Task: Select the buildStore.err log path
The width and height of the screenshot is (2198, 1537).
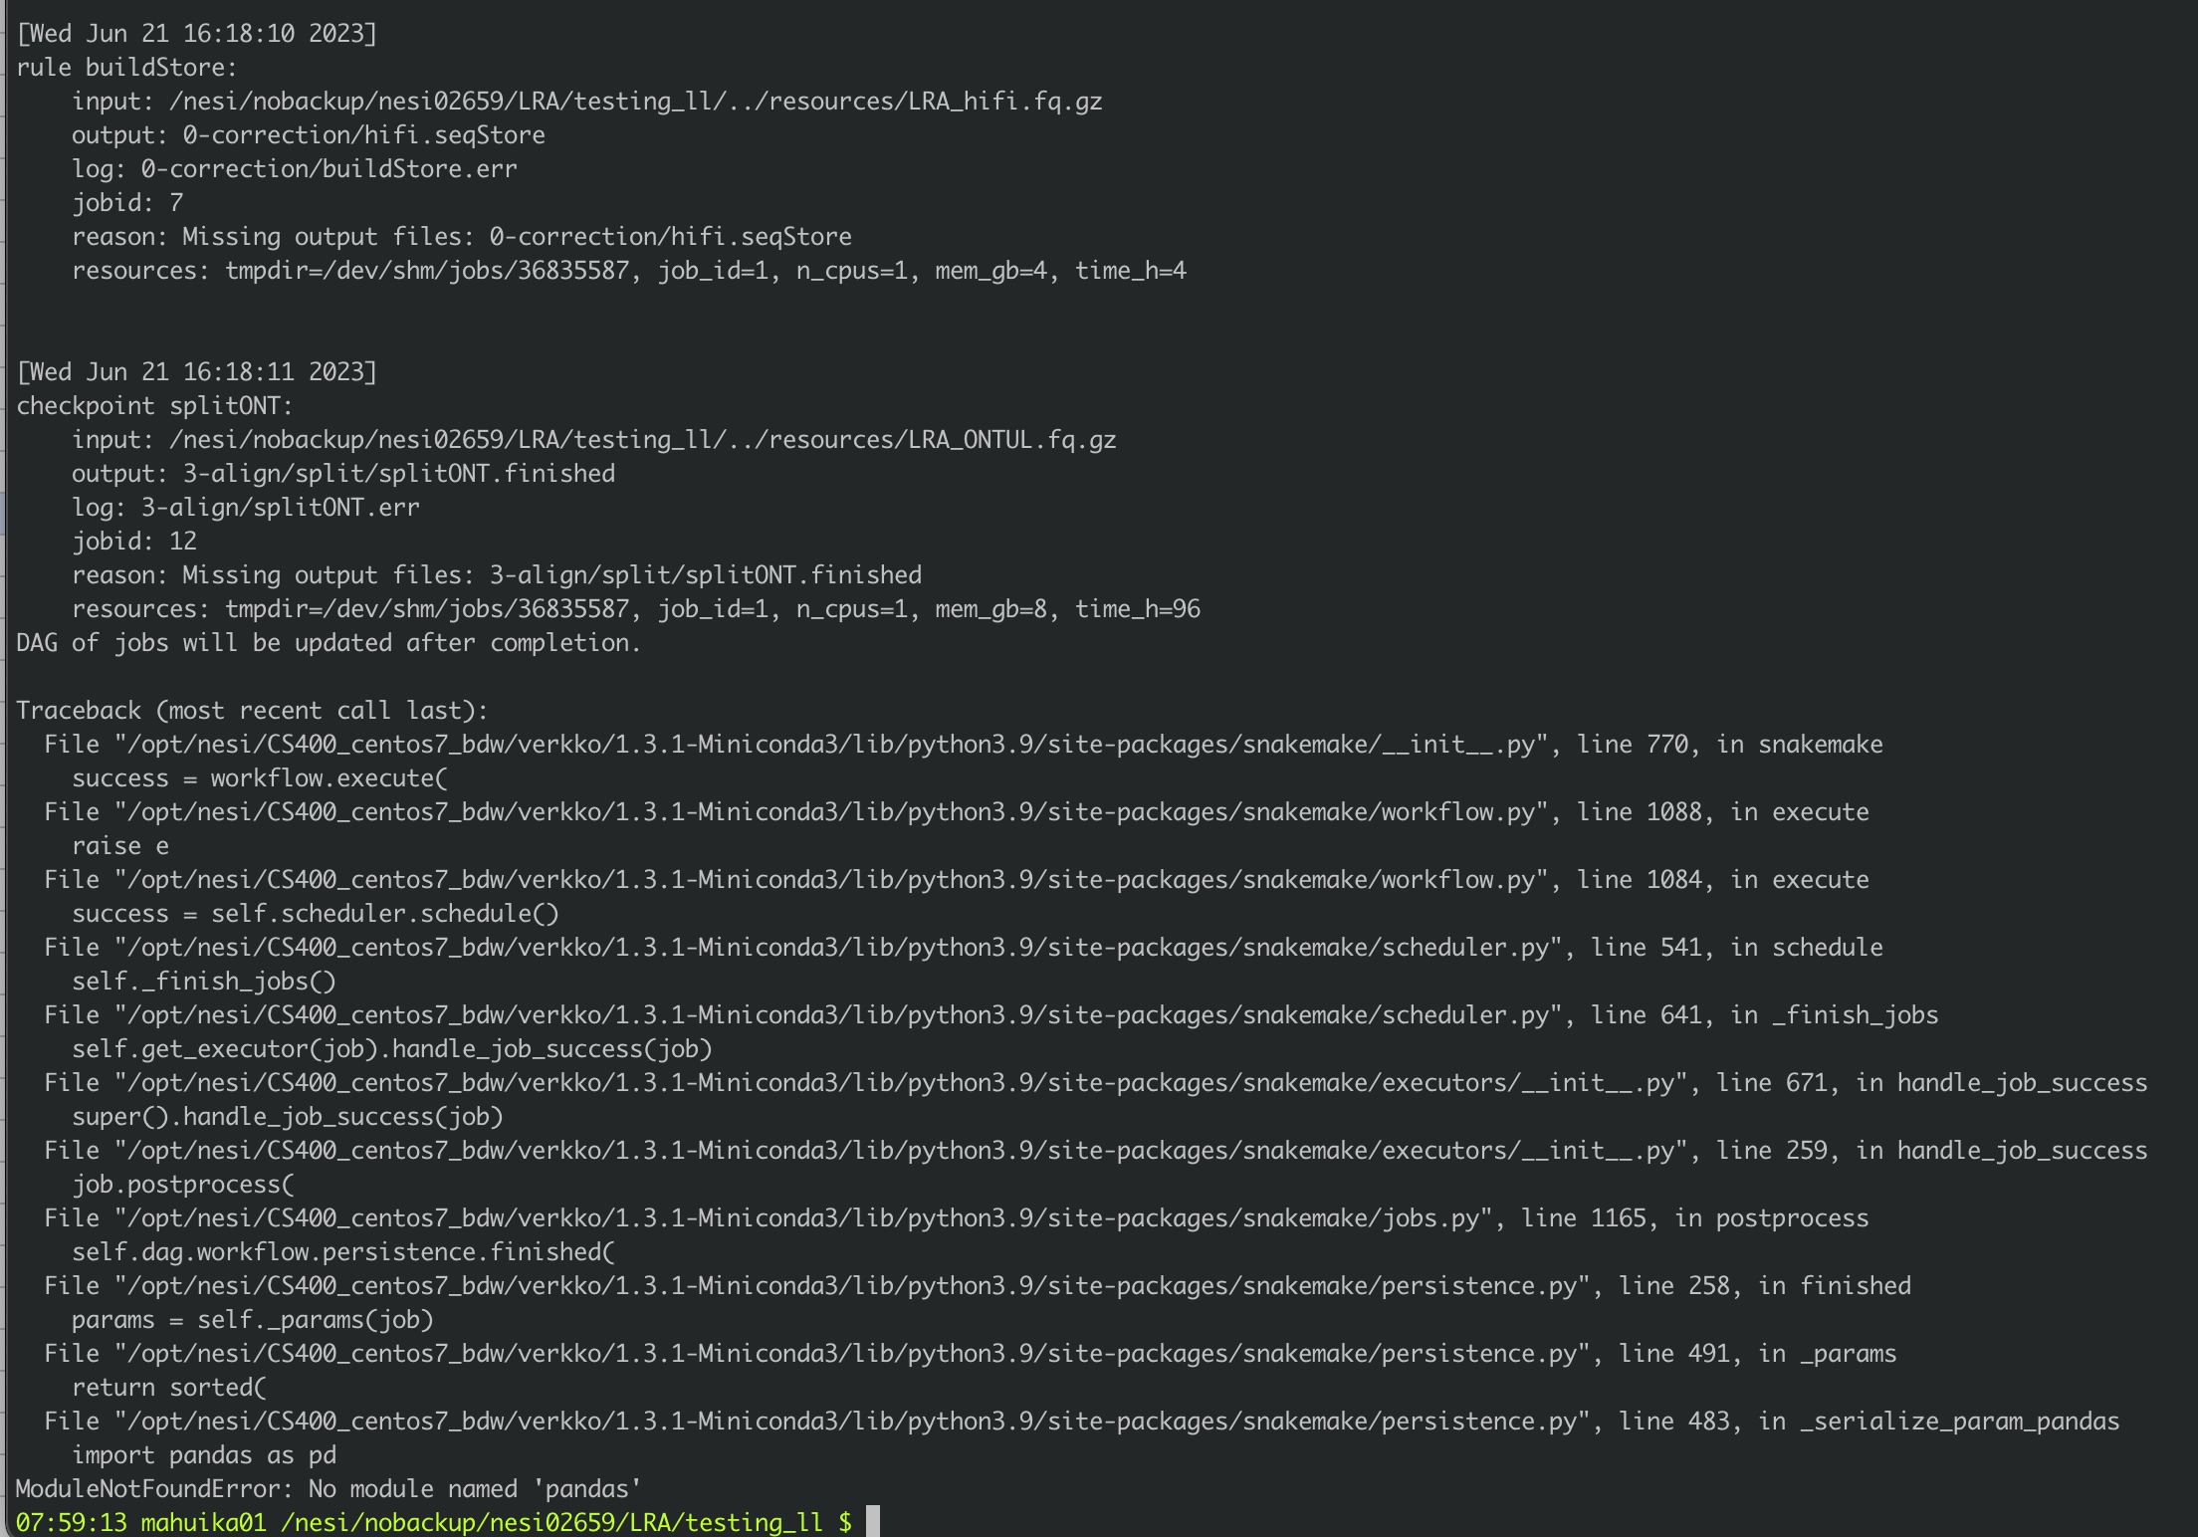Action: (329, 167)
